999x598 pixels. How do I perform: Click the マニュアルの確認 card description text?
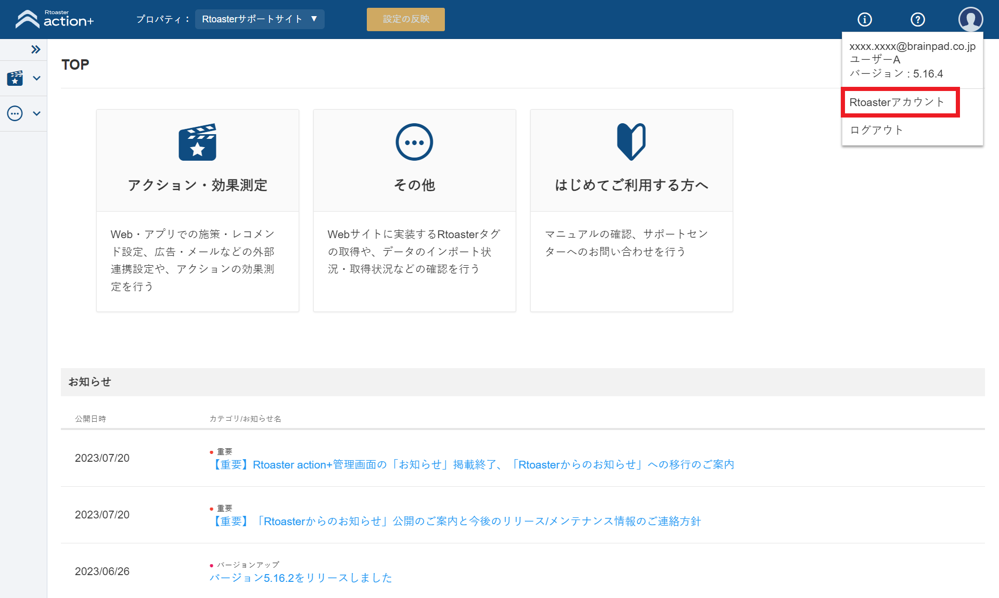click(x=626, y=243)
